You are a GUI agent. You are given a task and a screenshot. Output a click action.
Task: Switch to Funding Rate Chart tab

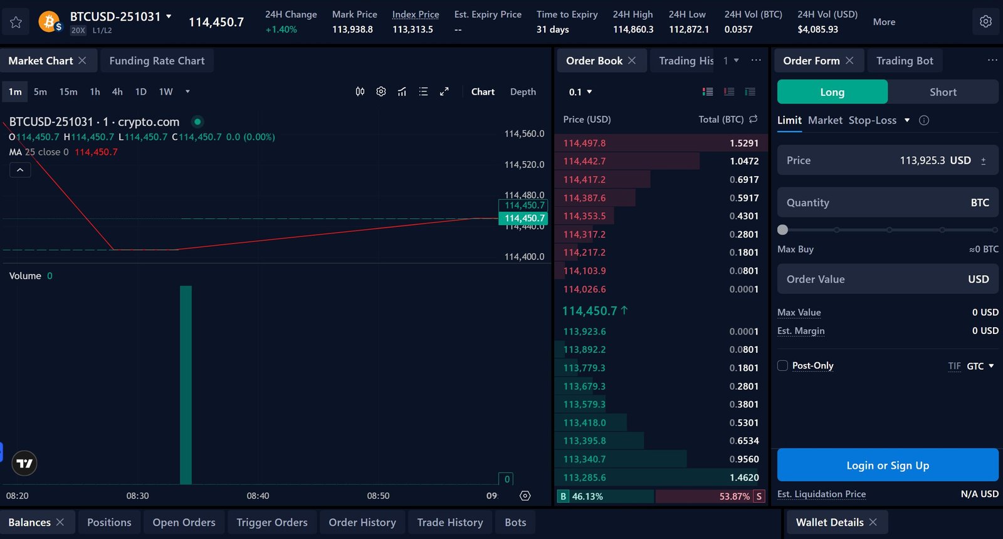(x=157, y=61)
